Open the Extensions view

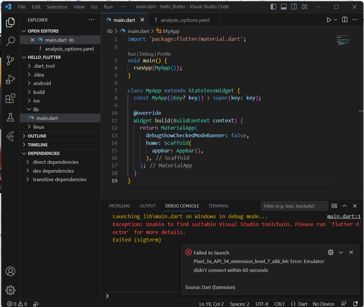click(x=10, y=98)
